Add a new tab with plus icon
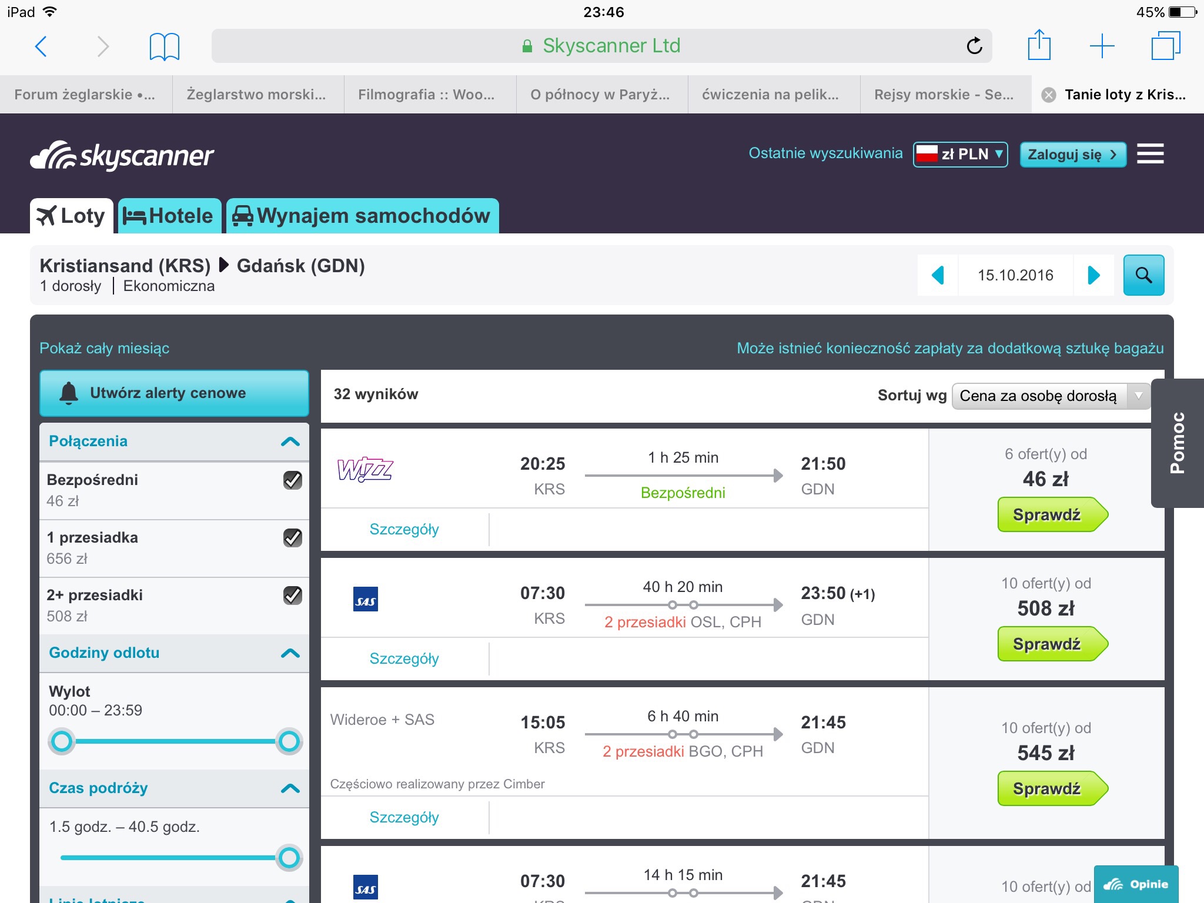Screen dimensions: 1204x903 click(1102, 46)
